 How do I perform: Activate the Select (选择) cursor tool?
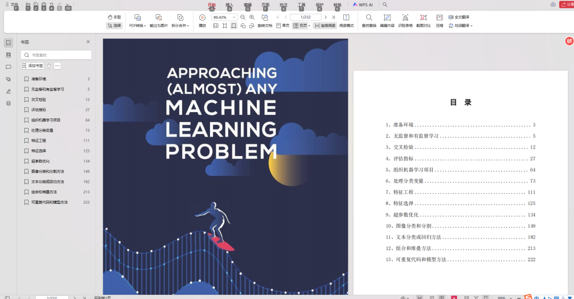(x=114, y=25)
